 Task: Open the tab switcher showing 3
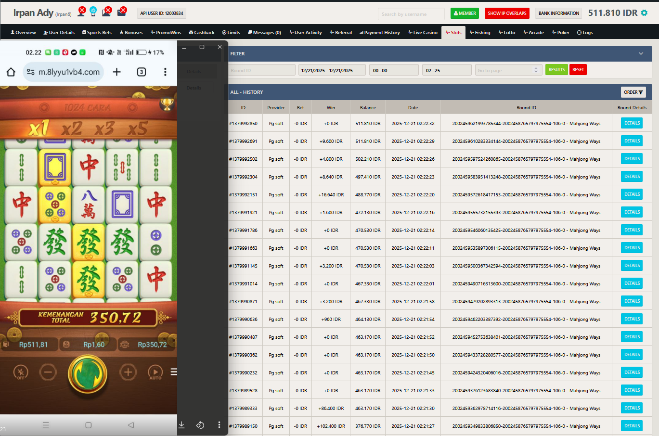pyautogui.click(x=142, y=72)
